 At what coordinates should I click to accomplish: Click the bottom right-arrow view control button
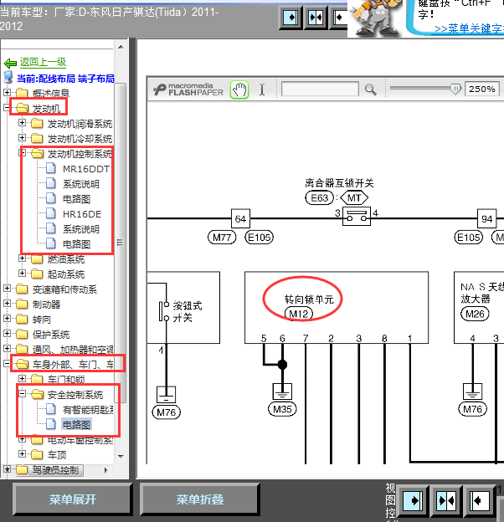coord(413,501)
